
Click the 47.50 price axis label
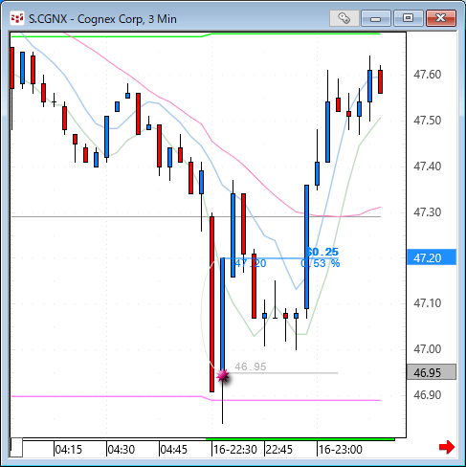coord(427,121)
